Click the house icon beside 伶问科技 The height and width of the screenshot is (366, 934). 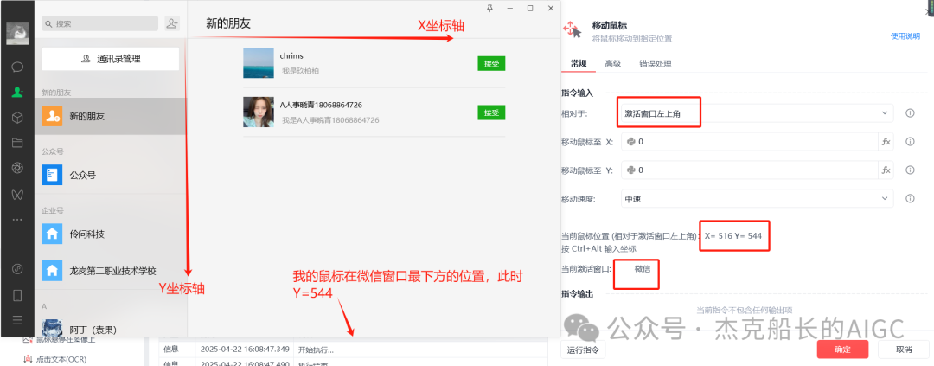53,234
